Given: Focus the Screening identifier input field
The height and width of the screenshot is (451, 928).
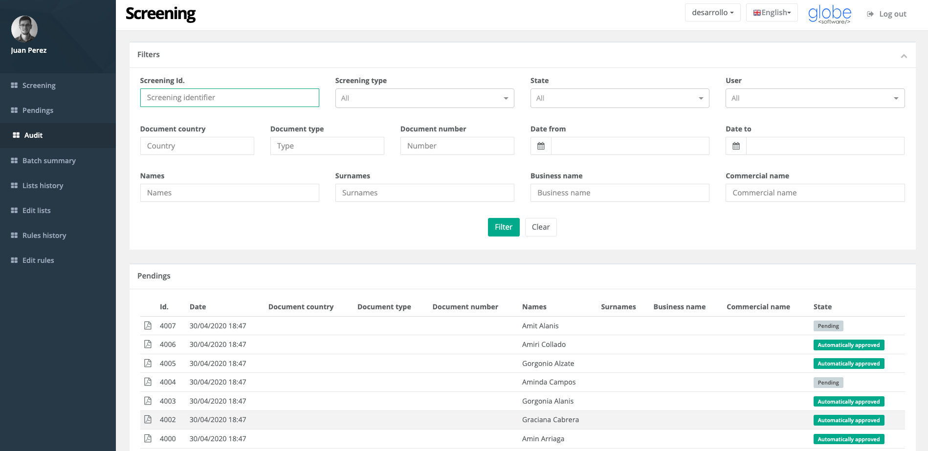Looking at the screenshot, I should click(229, 98).
